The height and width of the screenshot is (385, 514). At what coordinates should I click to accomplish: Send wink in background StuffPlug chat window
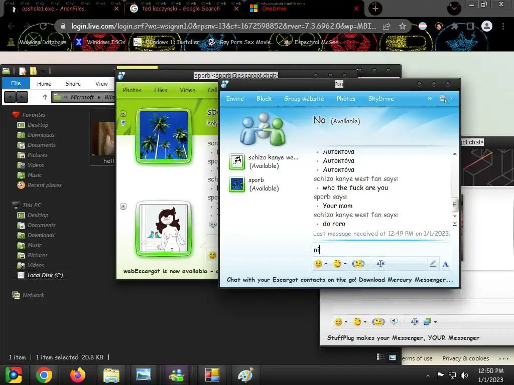(357, 322)
